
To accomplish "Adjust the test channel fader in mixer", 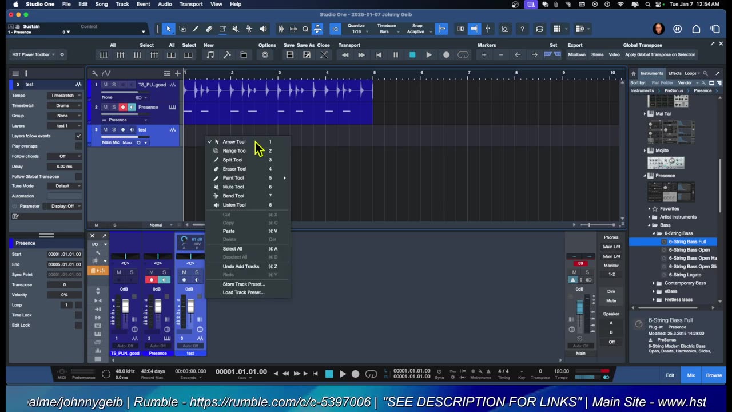I will click(x=190, y=307).
